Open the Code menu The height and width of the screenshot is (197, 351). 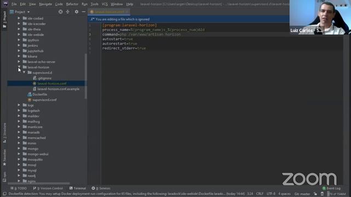[x=59, y=4]
